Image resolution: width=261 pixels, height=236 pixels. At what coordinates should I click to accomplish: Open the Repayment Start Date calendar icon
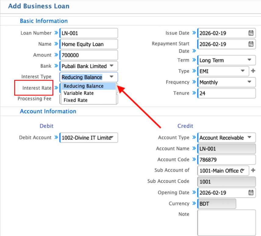pyautogui.click(x=251, y=44)
